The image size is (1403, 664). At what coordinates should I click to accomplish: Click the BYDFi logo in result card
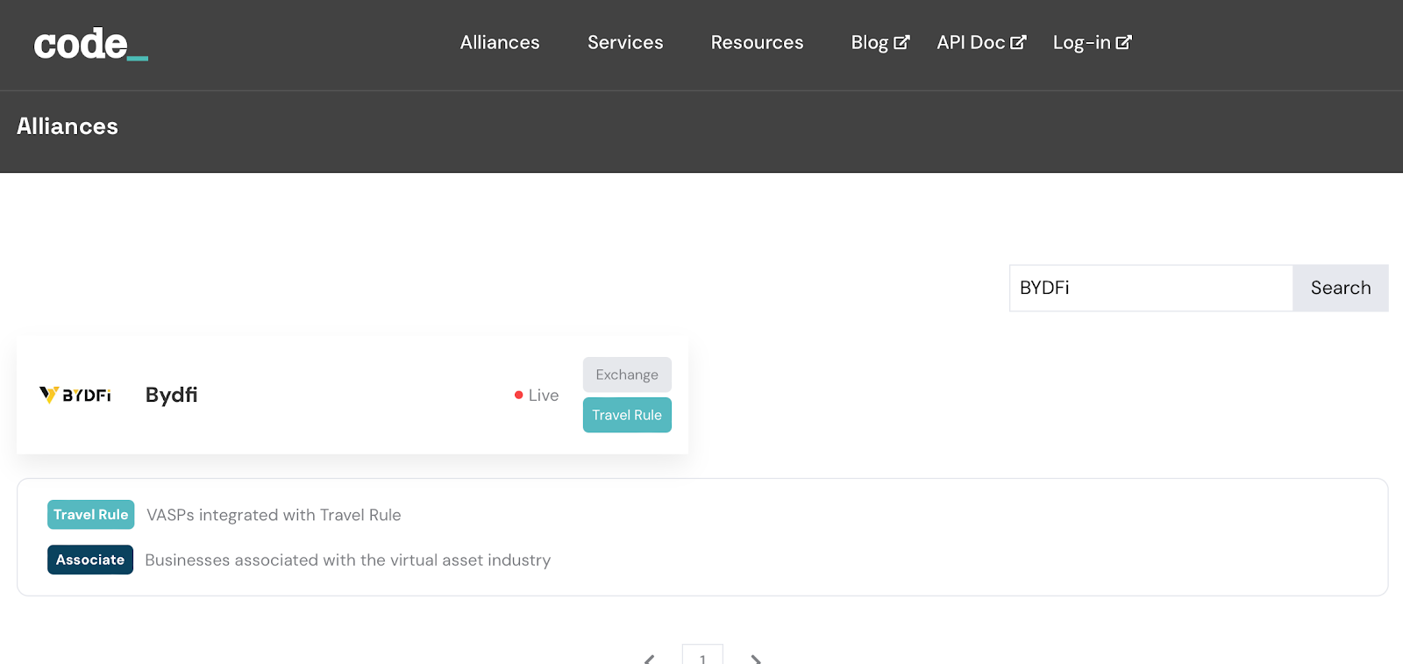point(75,395)
